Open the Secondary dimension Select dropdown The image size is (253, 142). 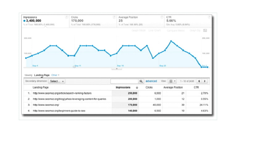coord(57,81)
